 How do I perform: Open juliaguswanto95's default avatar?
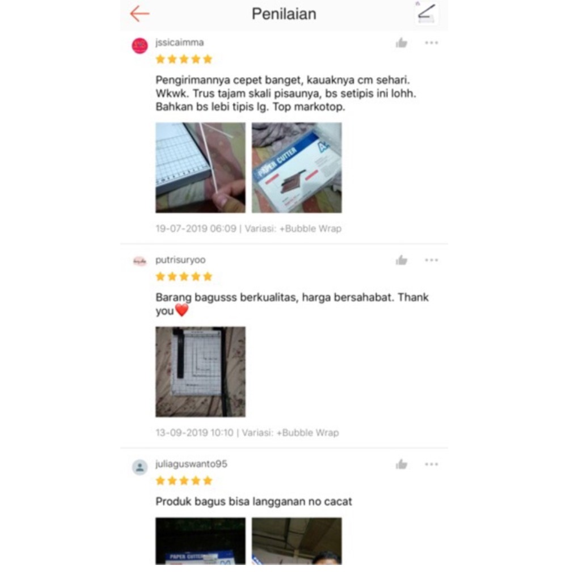coord(140,467)
